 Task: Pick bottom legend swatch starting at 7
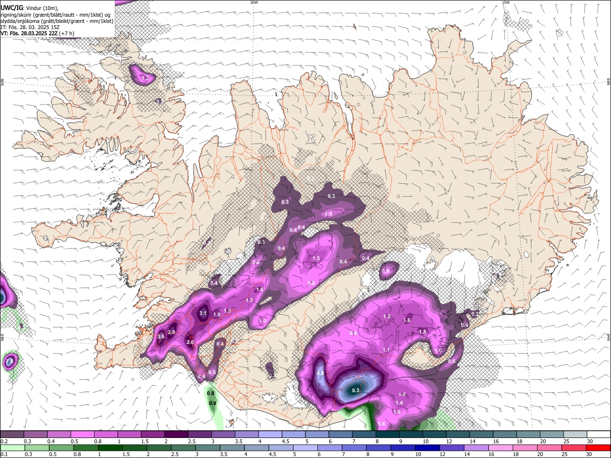(x=353, y=448)
